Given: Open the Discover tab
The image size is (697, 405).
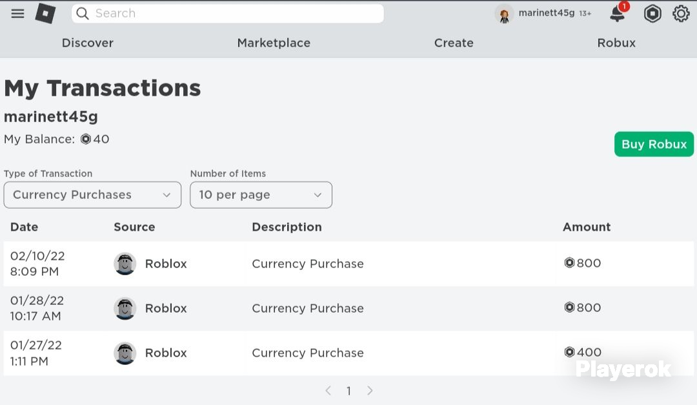Looking at the screenshot, I should [x=88, y=43].
